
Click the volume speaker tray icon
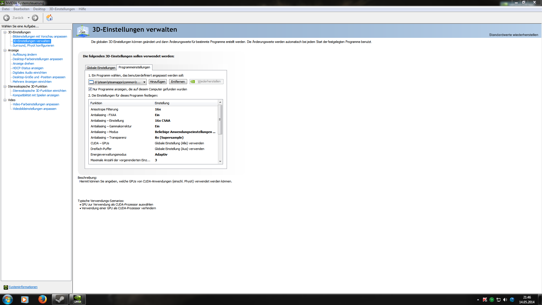click(x=505, y=300)
